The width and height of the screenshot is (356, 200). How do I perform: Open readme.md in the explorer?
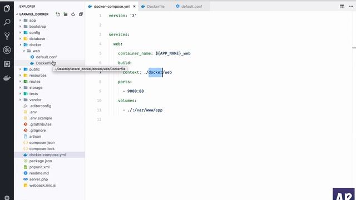39,173
